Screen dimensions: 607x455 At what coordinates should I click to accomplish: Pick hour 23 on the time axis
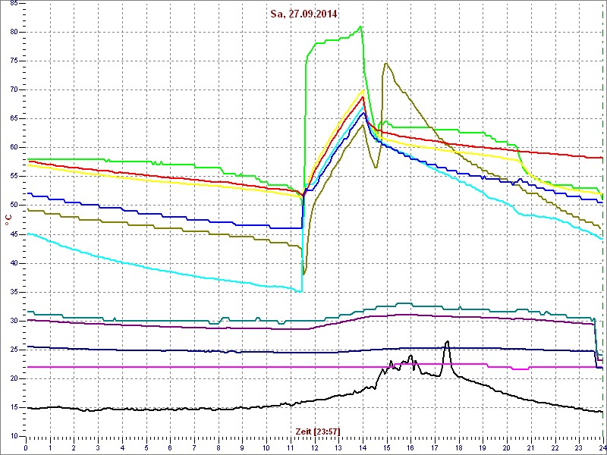point(579,448)
